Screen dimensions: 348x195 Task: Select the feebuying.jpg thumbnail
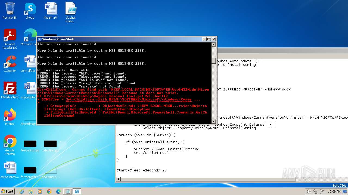tap(30, 146)
